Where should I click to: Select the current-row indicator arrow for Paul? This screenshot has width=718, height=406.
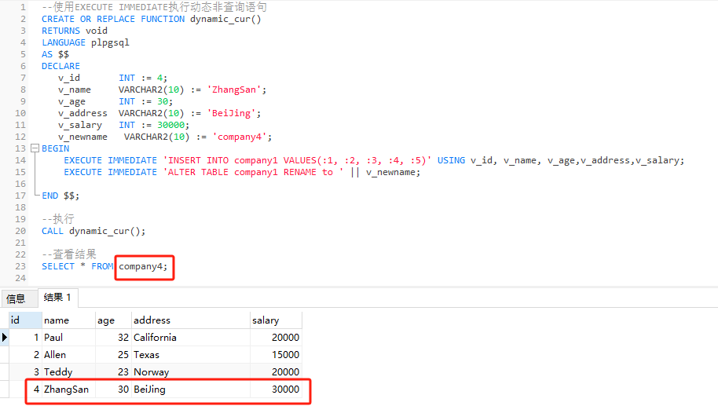point(5,338)
